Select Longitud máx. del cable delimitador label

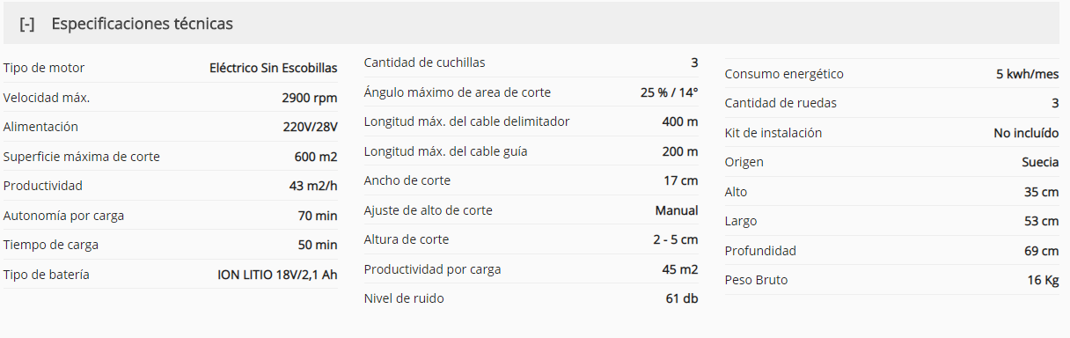coord(466,121)
